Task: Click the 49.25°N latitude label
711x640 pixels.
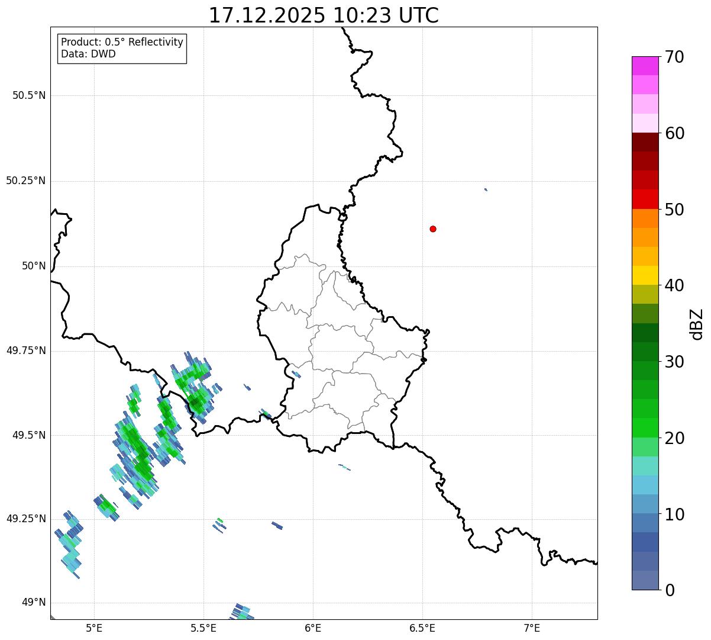Action: click(25, 519)
